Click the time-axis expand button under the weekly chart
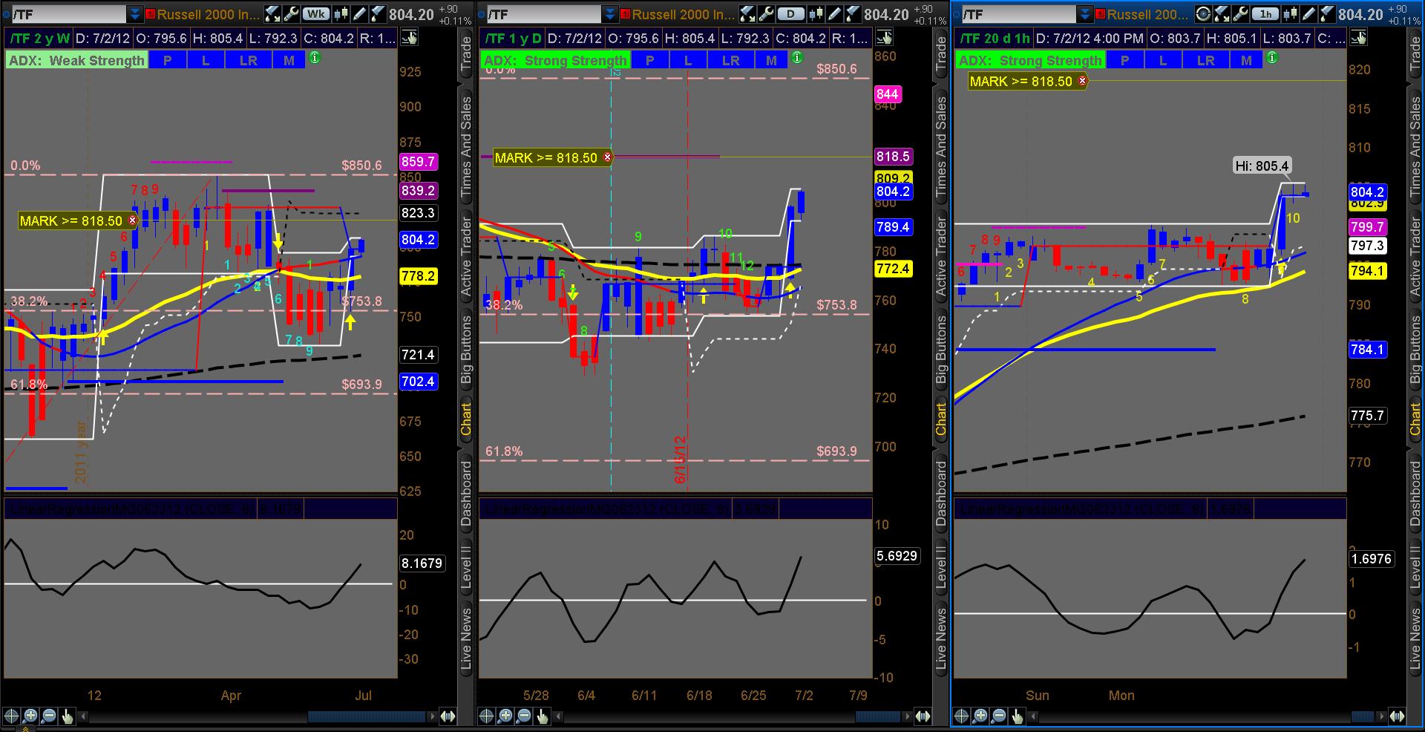The width and height of the screenshot is (1425, 732). coord(448,716)
